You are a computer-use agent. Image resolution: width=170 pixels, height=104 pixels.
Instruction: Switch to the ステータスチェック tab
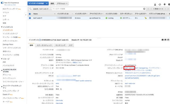point(44,45)
